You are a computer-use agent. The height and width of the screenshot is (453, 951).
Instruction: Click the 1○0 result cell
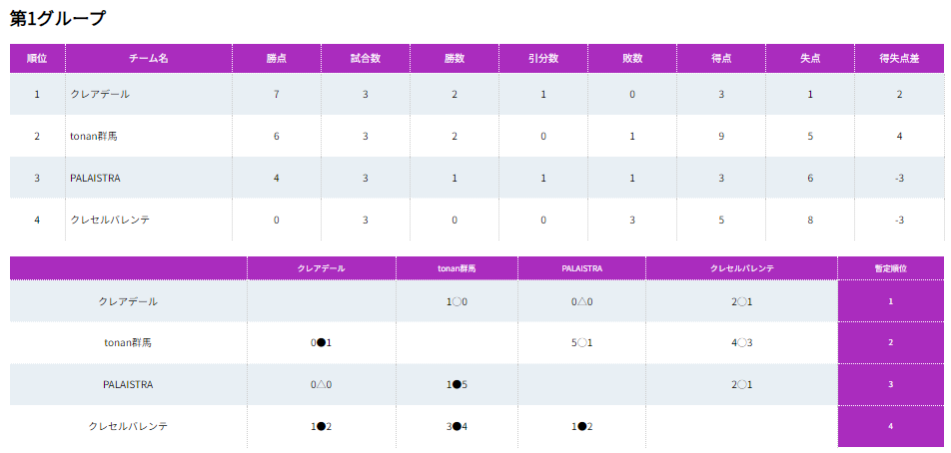(x=457, y=301)
